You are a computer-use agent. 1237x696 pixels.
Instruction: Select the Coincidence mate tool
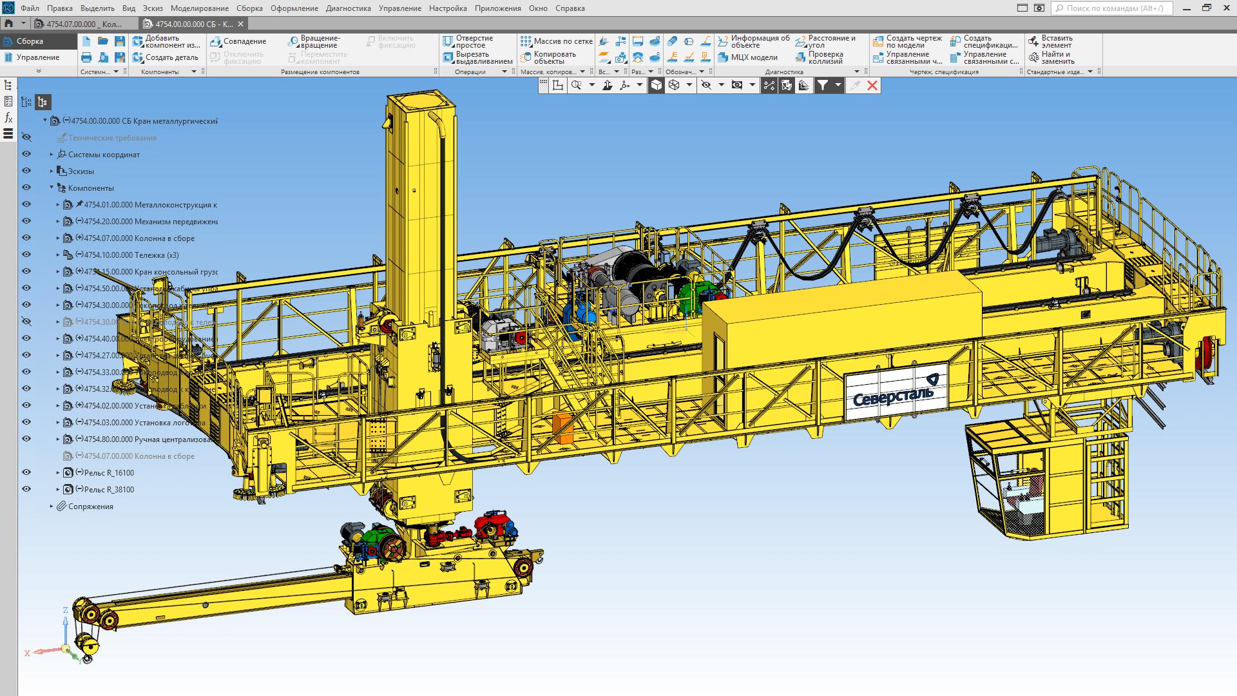(x=238, y=41)
